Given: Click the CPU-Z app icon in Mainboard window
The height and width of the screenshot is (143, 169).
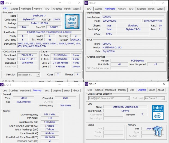Looking at the screenshot, I should click(x=86, y=3).
